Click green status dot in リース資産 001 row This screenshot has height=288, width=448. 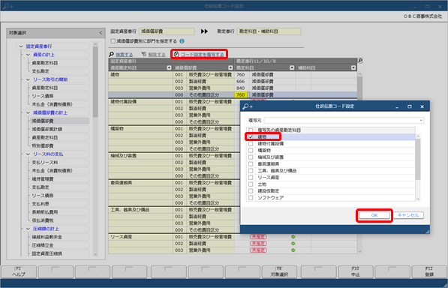[x=293, y=236]
